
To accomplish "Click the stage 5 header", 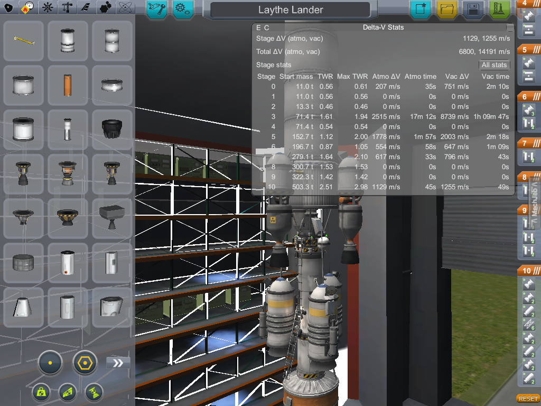I will [529, 50].
